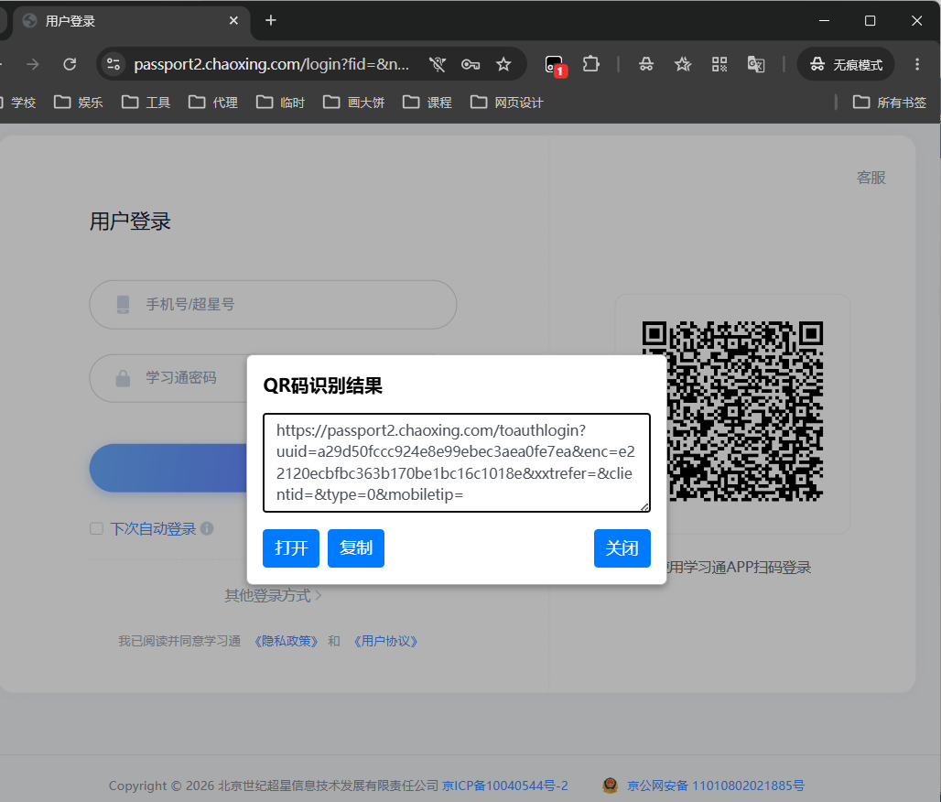Click the address bar URL

(x=271, y=64)
